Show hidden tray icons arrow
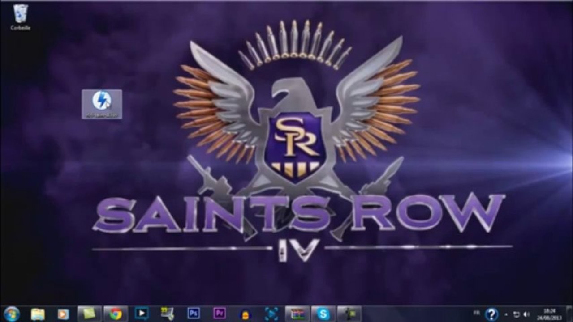 pos(506,315)
